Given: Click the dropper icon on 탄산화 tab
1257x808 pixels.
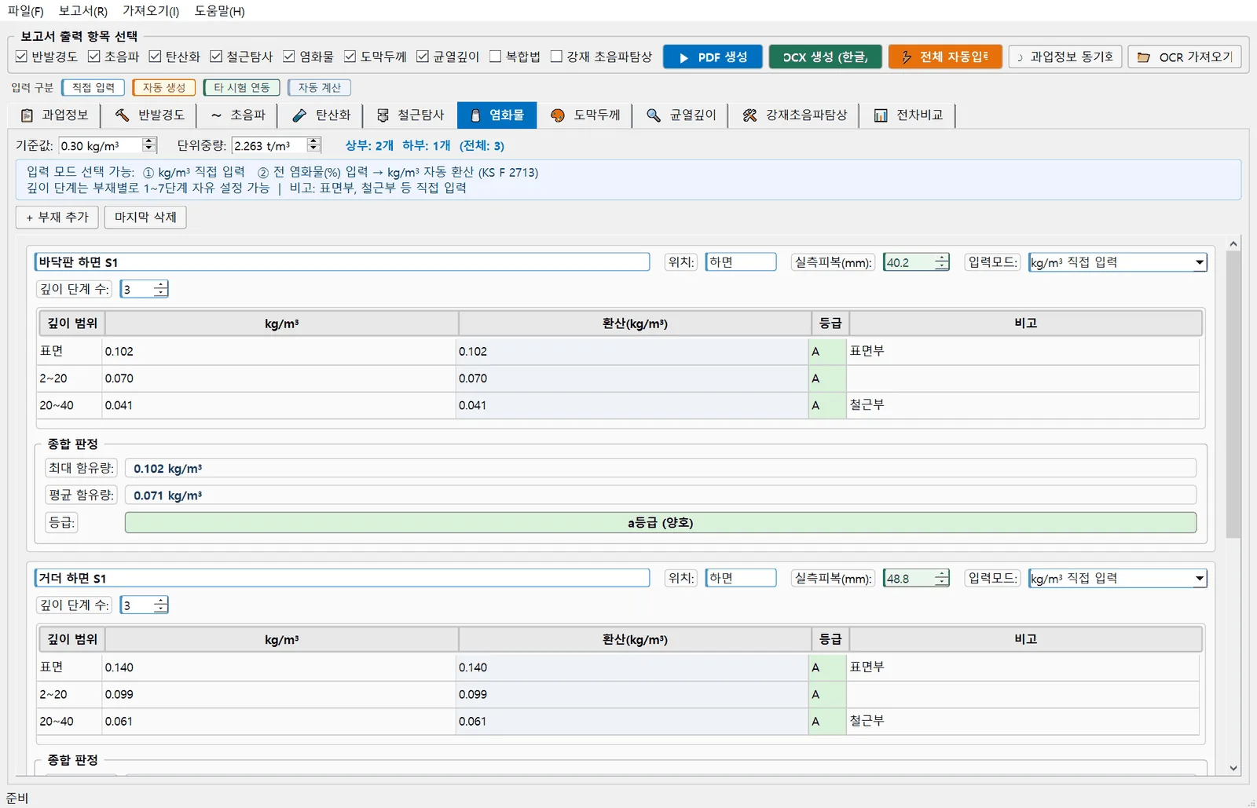Looking at the screenshot, I should tap(299, 115).
